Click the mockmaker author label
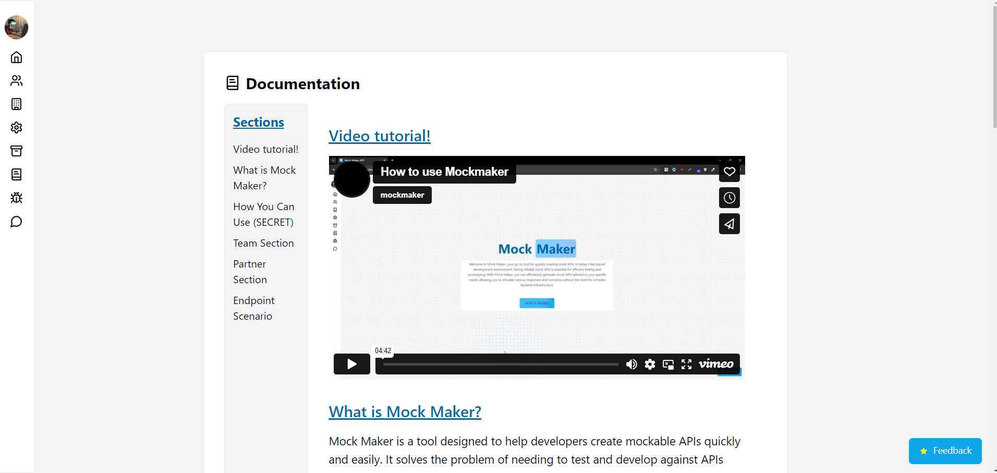Screen dimensions: 997x473 pyautogui.click(x=402, y=195)
